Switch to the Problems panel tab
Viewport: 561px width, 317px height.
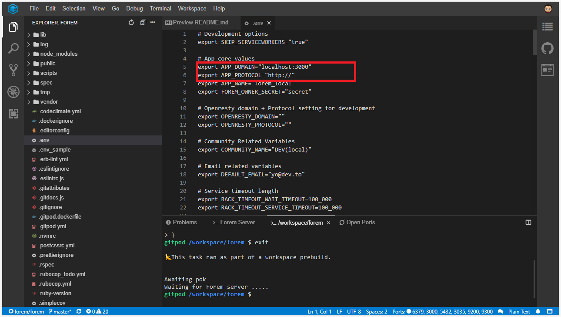[x=181, y=223]
